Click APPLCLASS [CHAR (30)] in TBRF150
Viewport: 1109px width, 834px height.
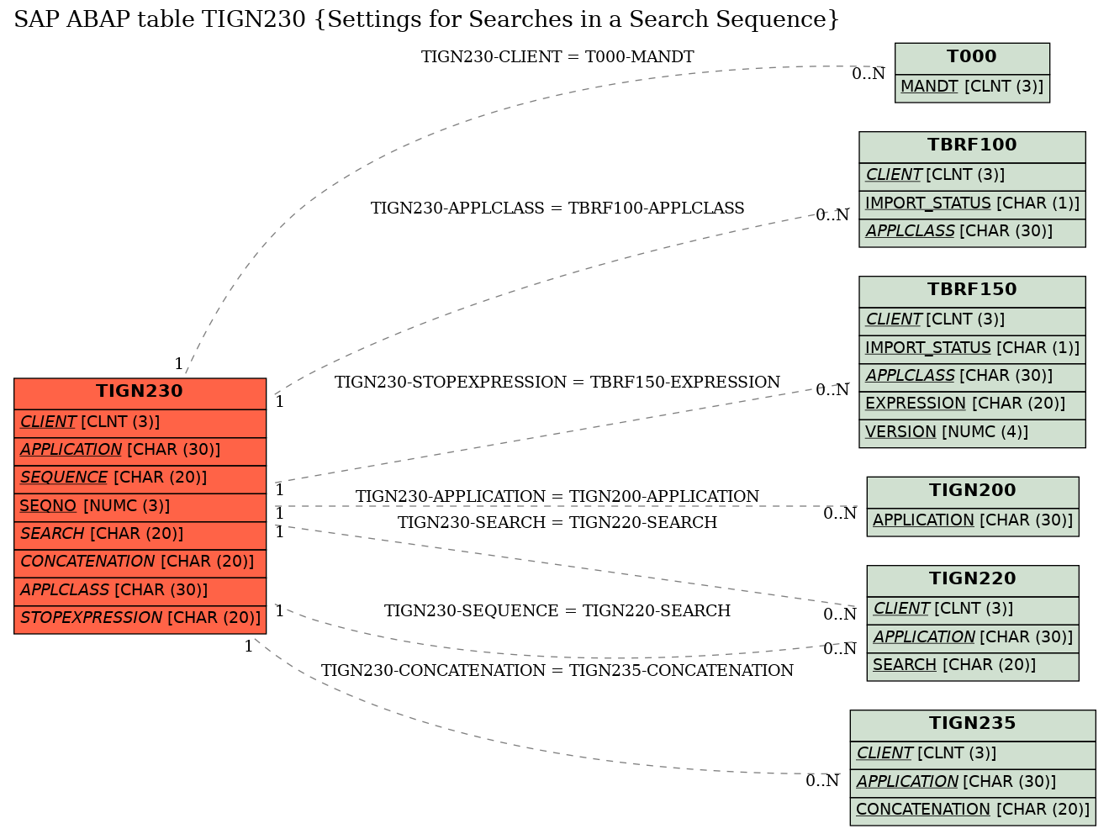coord(972,377)
